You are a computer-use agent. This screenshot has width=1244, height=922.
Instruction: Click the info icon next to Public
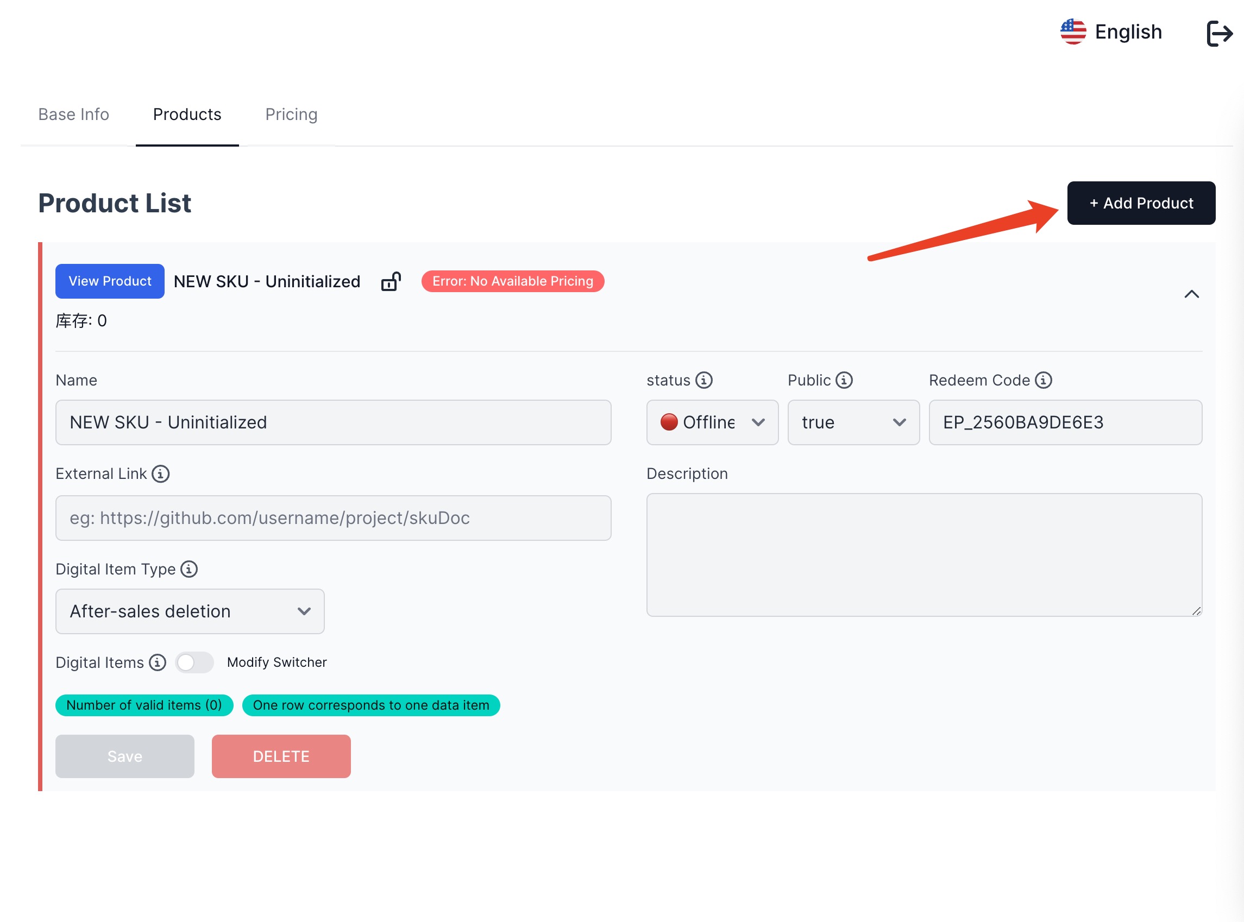click(x=844, y=380)
